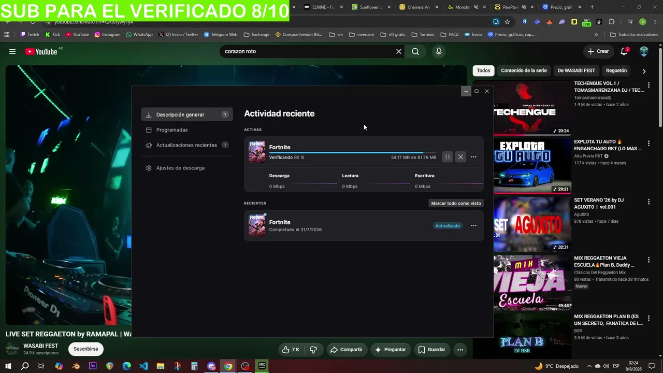
Task: Like the video with the thumbs-up button
Action: [x=291, y=350]
